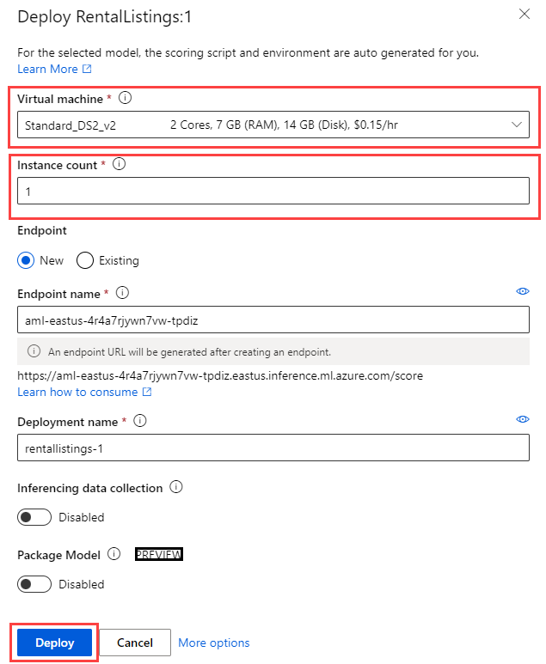This screenshot has height=664, width=546.
Task: Click the info icon beside Virtual machine
Action: pyautogui.click(x=126, y=99)
